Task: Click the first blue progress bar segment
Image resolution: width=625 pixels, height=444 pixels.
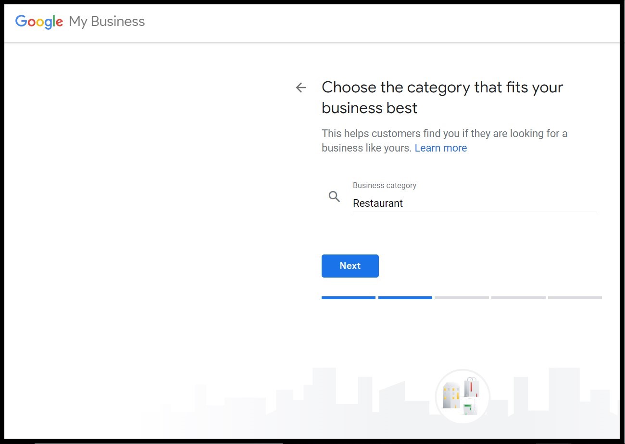Action: tap(348, 298)
